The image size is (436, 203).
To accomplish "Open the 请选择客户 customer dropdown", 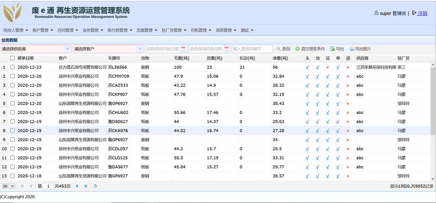I will tap(140, 49).
